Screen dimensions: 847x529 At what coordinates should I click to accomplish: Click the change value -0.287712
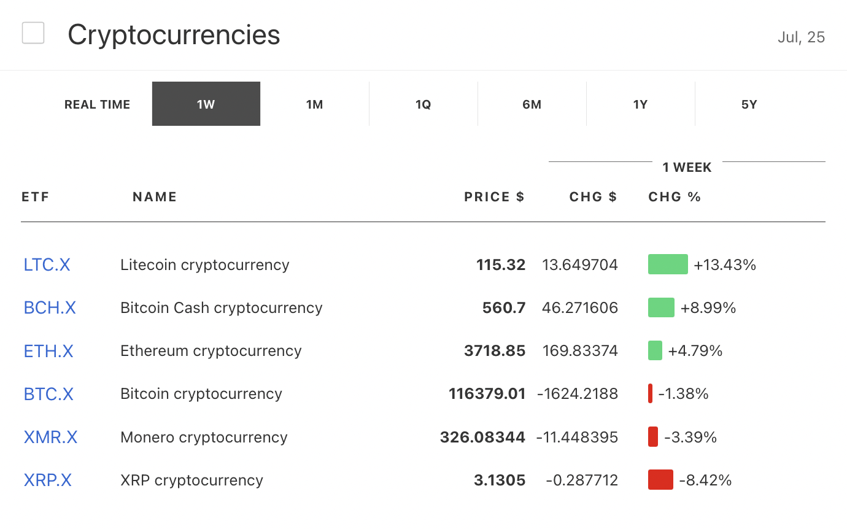pos(582,481)
